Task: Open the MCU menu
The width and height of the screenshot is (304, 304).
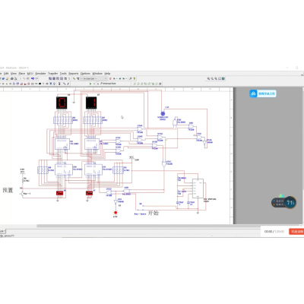Action: (30, 74)
